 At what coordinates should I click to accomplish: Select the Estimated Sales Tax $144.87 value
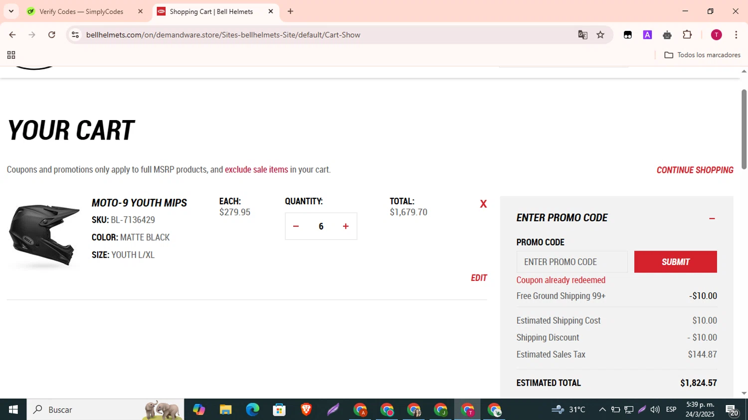[702, 354]
